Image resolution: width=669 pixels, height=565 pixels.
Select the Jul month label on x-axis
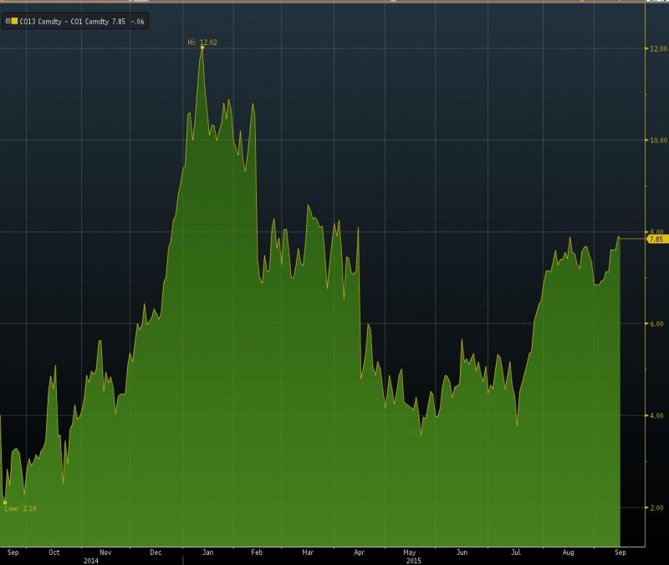(515, 552)
